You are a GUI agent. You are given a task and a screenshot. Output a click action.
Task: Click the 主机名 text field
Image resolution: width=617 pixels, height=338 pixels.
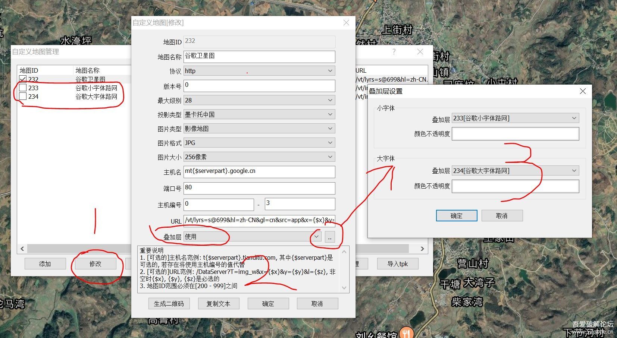[259, 171]
